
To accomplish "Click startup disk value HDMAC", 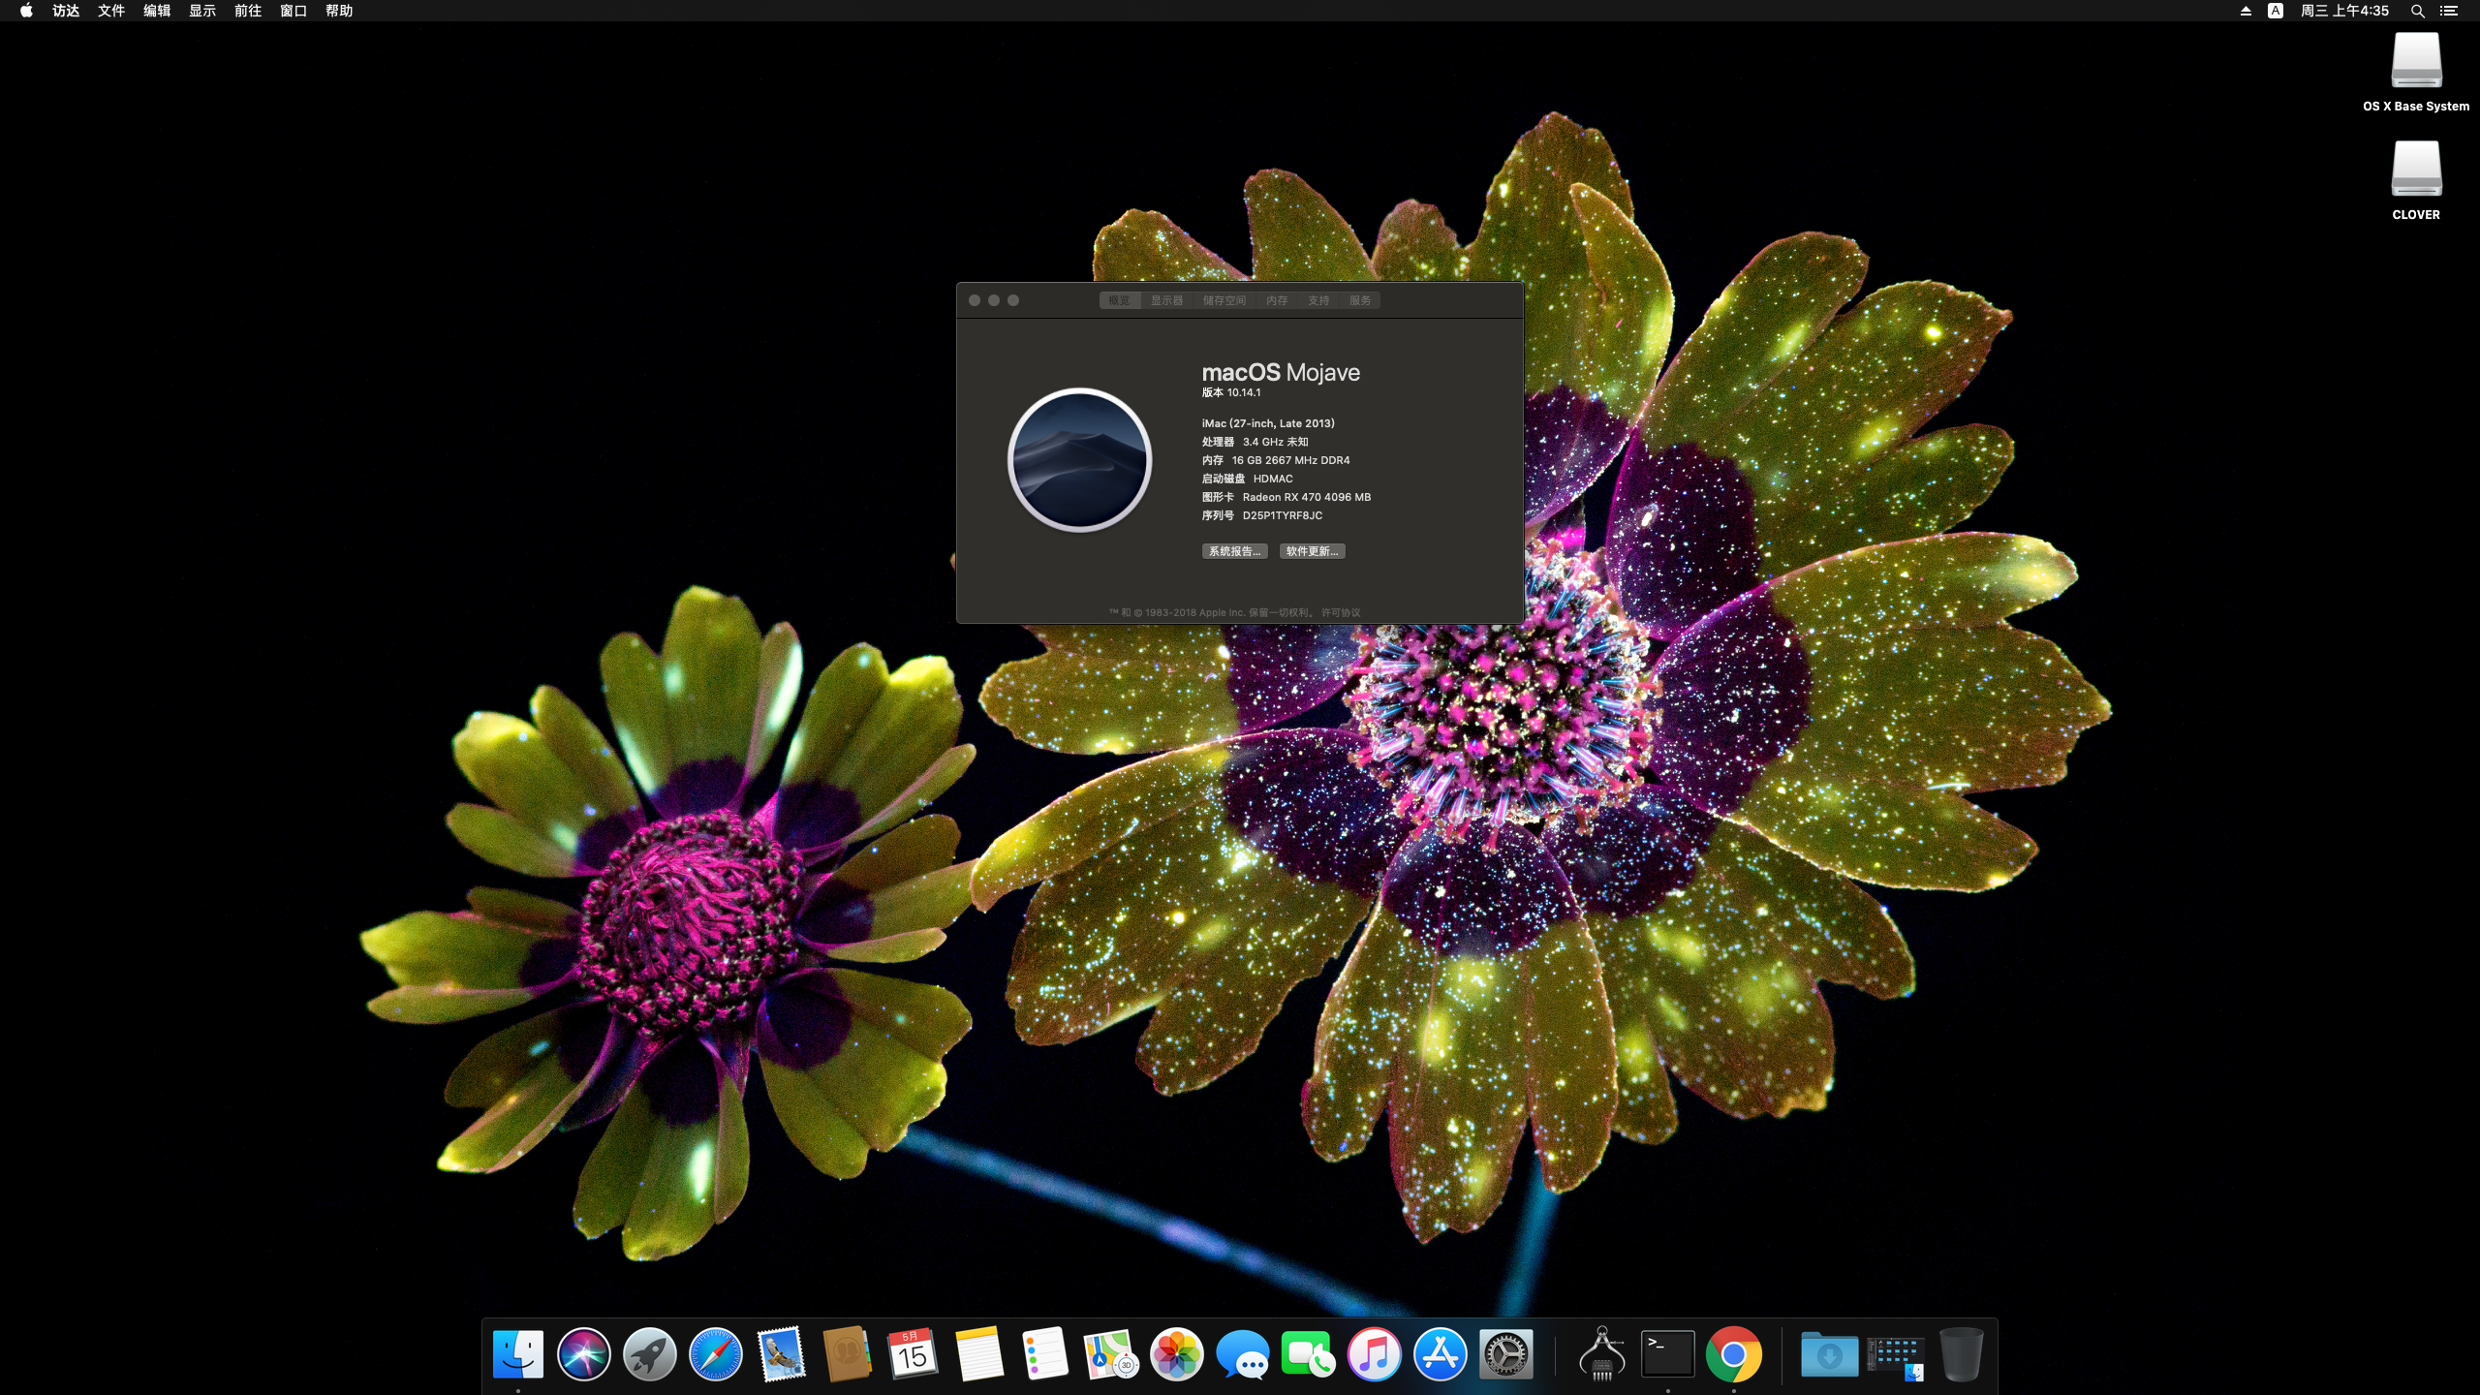I will click(x=1273, y=479).
